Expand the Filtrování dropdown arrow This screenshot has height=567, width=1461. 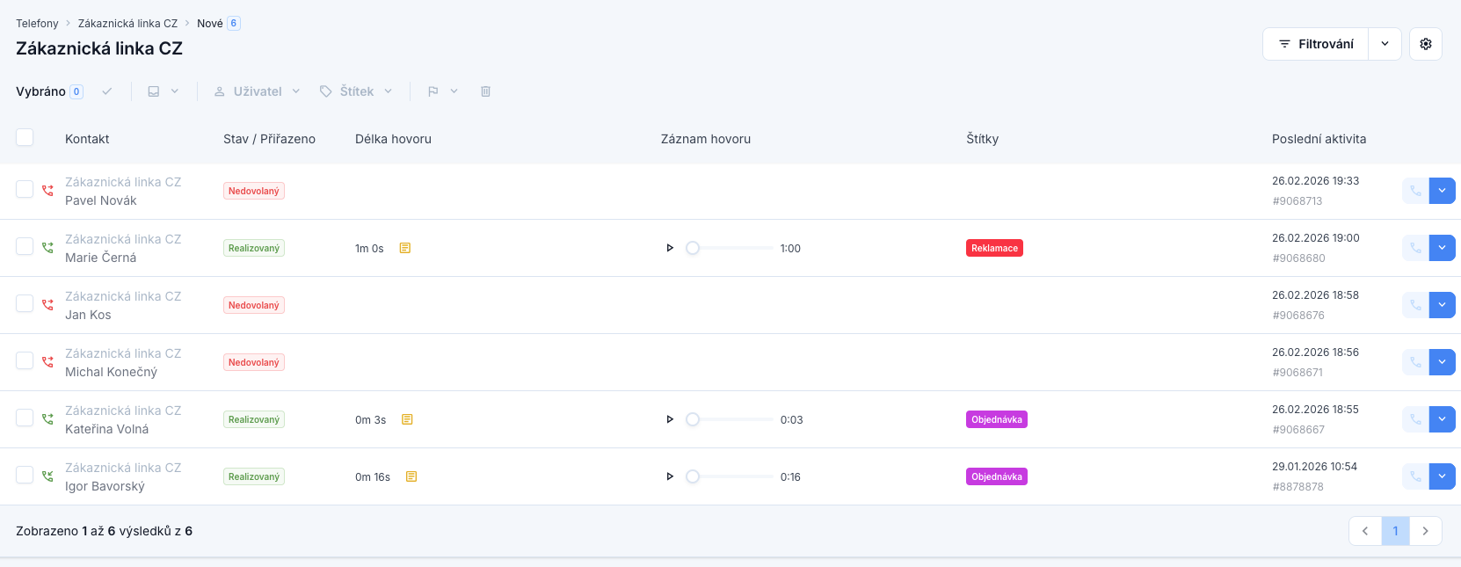pyautogui.click(x=1385, y=44)
